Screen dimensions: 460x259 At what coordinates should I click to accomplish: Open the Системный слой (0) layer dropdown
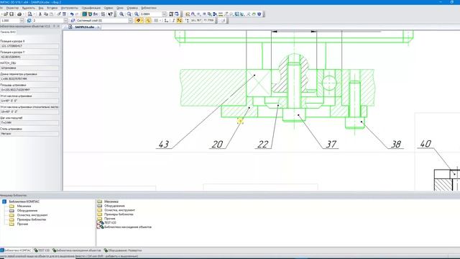(130, 21)
